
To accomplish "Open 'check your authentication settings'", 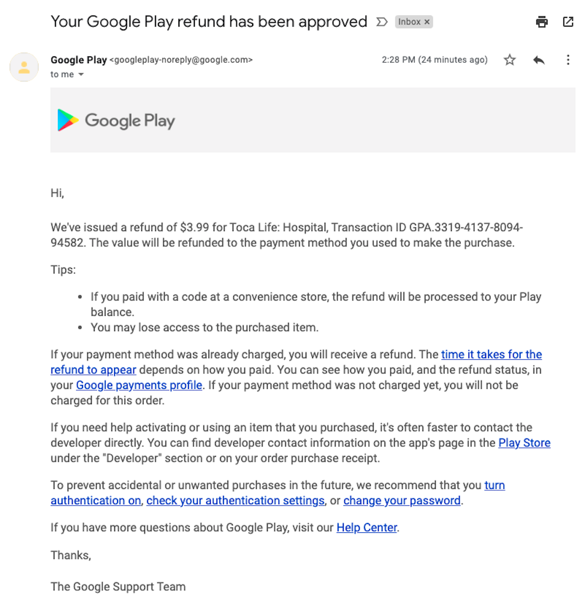I will pyautogui.click(x=235, y=501).
